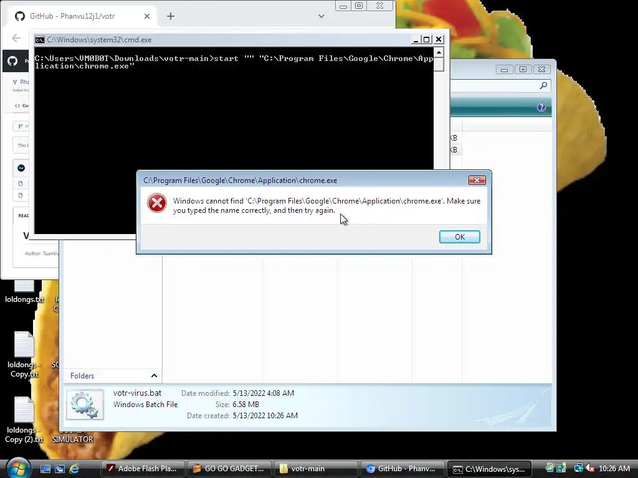Click the network tray icon
638x478 pixels.
click(578, 468)
